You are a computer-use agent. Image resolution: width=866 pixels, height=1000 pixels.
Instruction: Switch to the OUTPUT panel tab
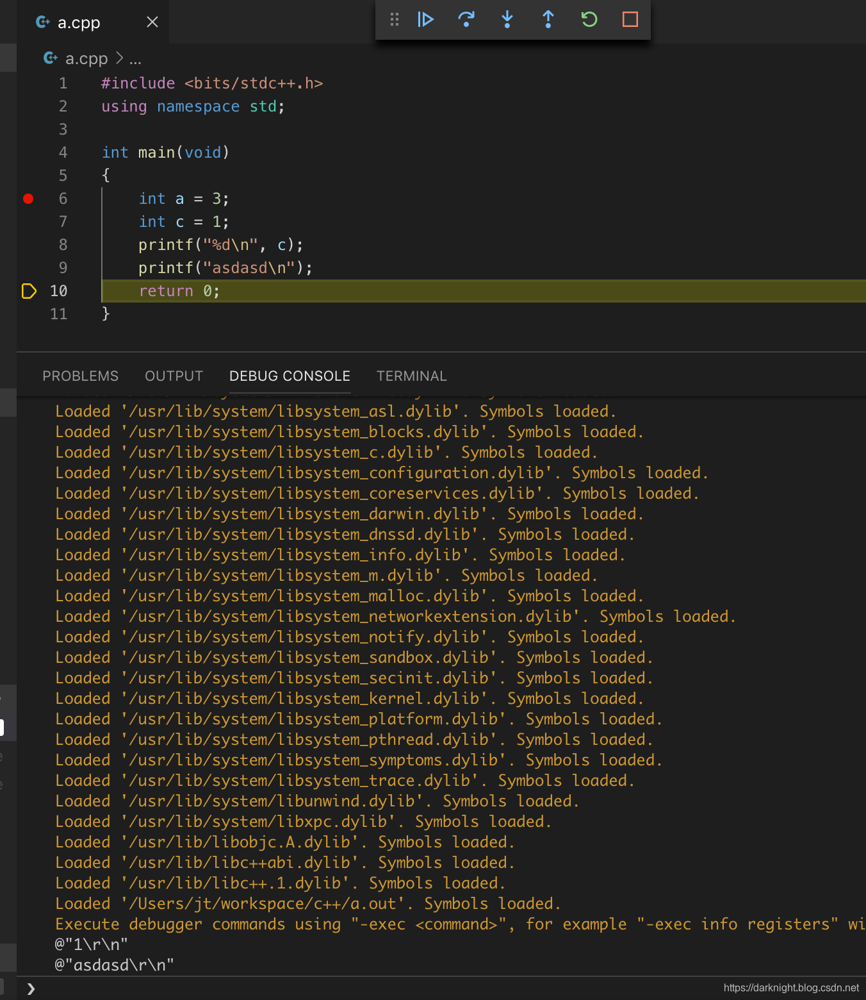[174, 376]
